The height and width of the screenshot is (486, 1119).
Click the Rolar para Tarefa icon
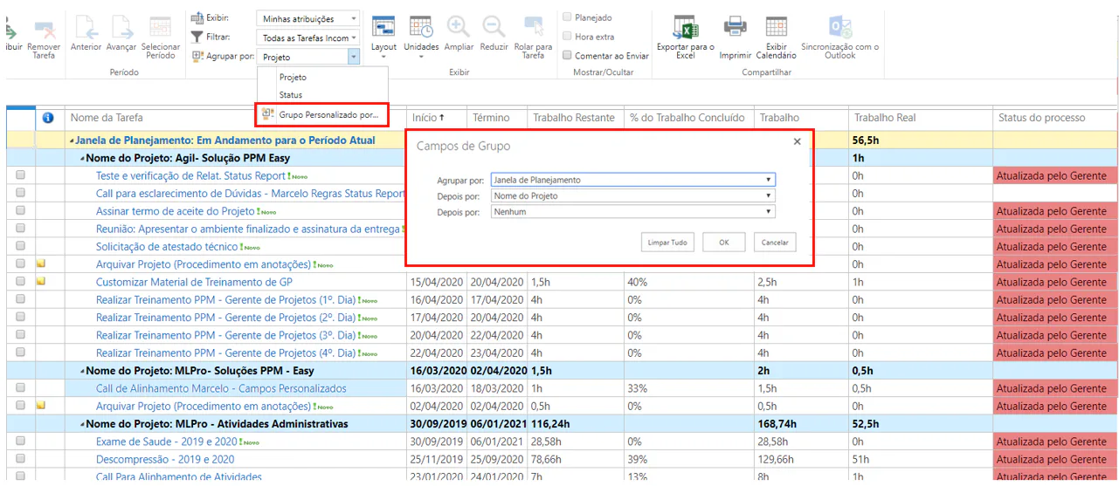click(x=533, y=27)
